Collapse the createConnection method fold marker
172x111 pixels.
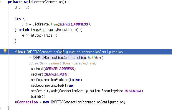click(x=0, y=2)
